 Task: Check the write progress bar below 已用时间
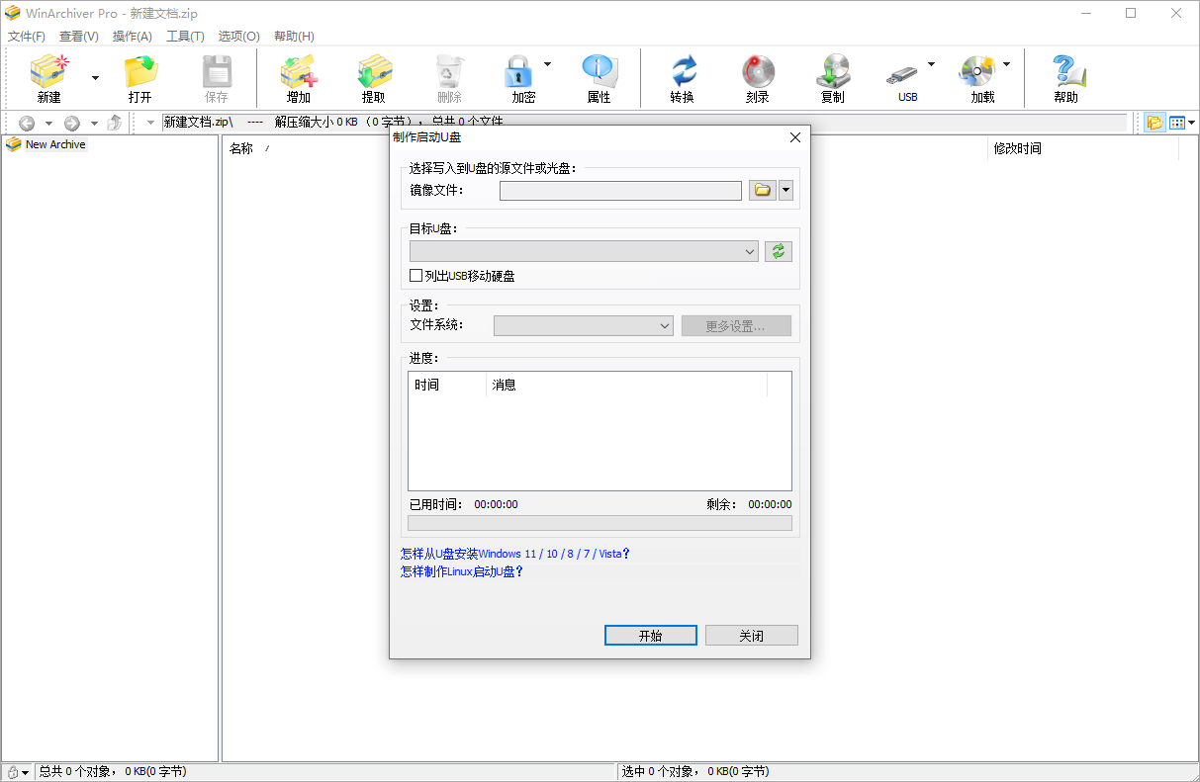coord(600,522)
